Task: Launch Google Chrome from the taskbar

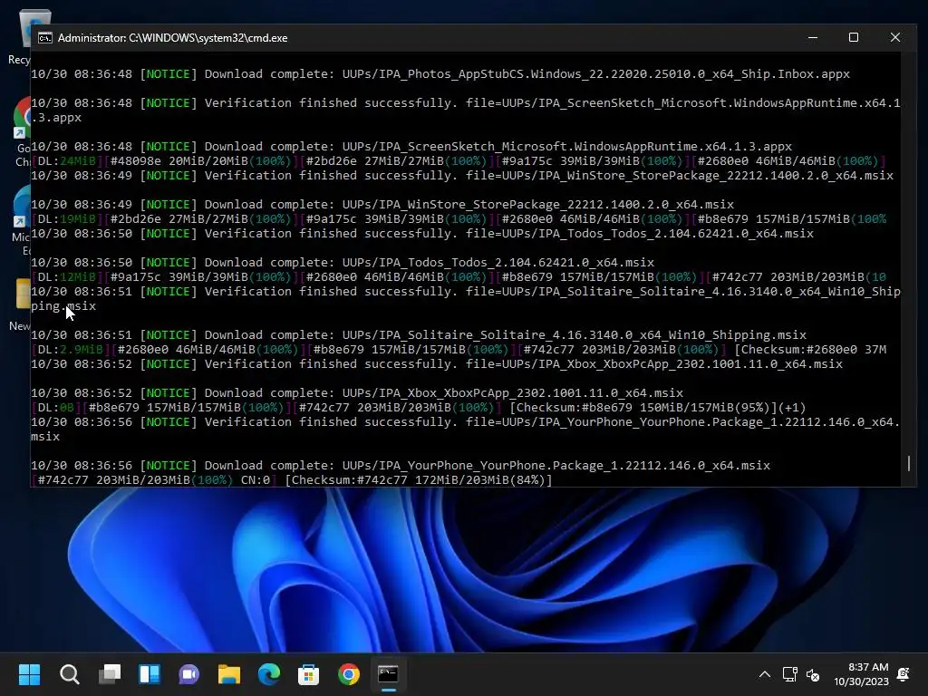Action: coord(349,674)
